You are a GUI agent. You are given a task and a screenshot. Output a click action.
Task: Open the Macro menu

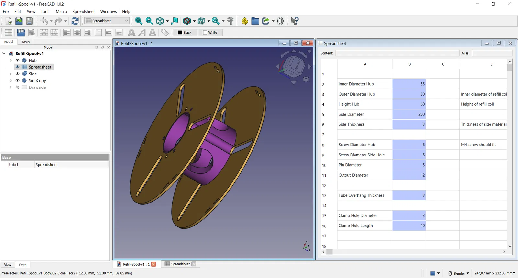pos(61,11)
